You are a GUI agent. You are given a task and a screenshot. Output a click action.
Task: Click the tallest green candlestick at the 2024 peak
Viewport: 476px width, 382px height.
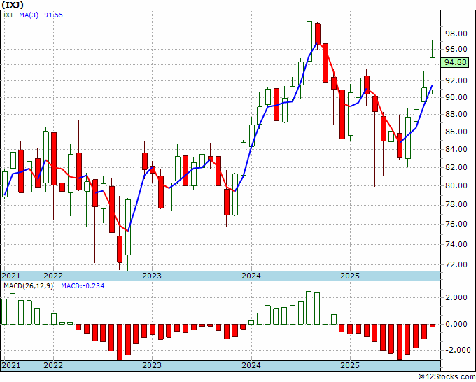(x=309, y=41)
